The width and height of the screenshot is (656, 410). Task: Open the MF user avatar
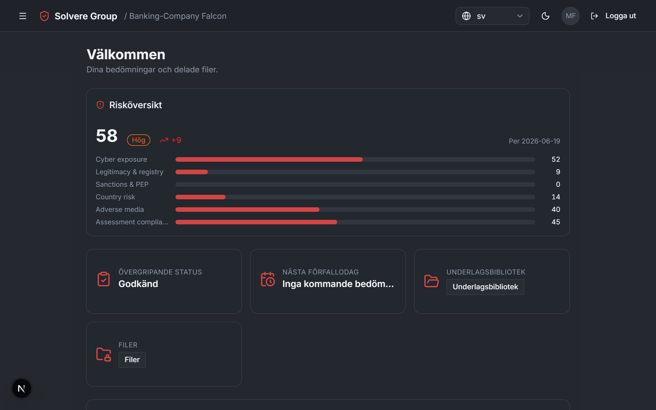tap(570, 16)
